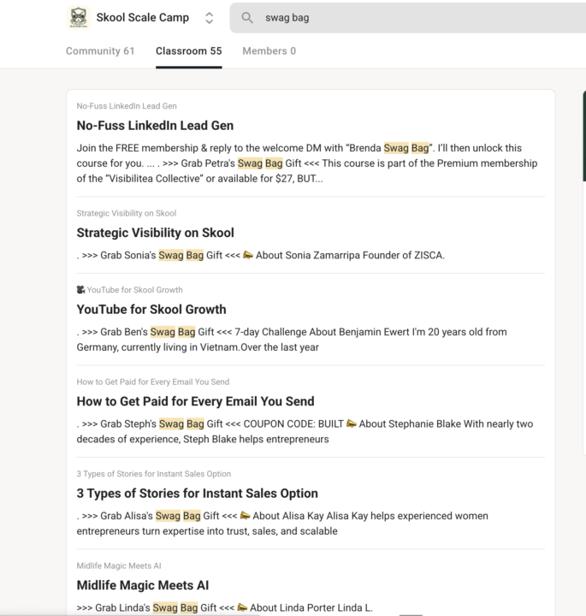Click megaphone emoji before About Linda Porter
Image resolution: width=586 pixels, height=616 pixels.
[242, 607]
